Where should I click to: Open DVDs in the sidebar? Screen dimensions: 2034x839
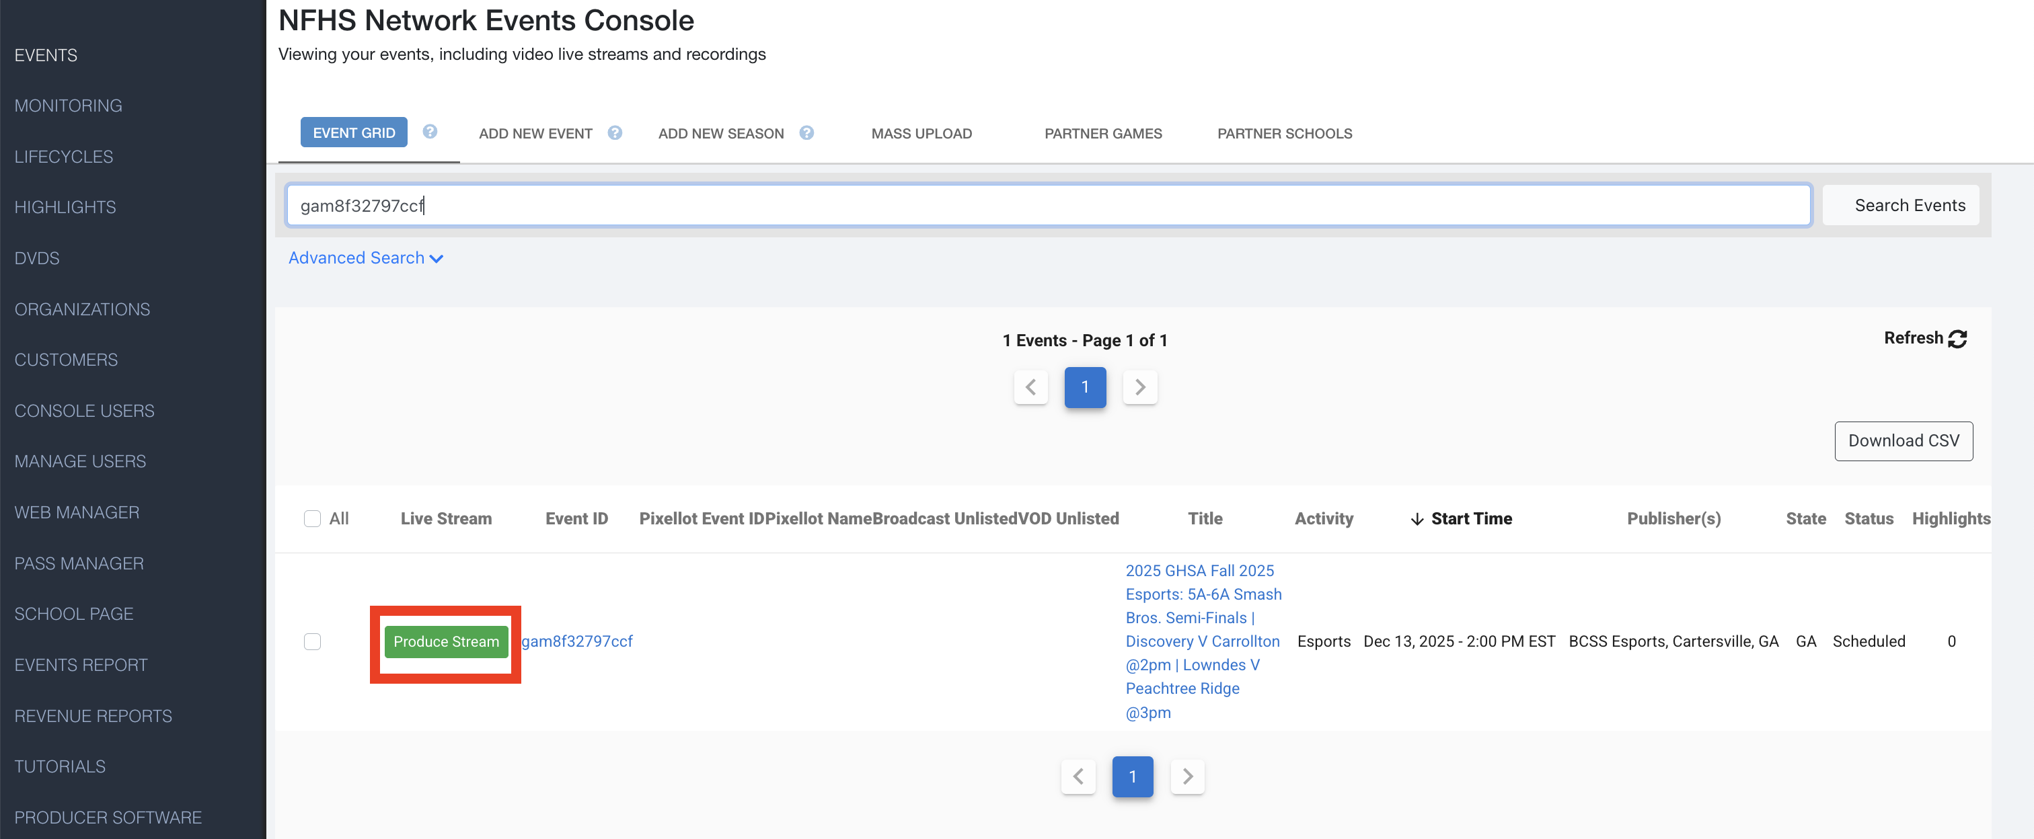point(37,258)
